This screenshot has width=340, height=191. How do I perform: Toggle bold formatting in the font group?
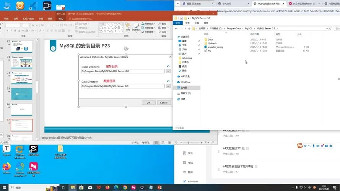point(7,31)
